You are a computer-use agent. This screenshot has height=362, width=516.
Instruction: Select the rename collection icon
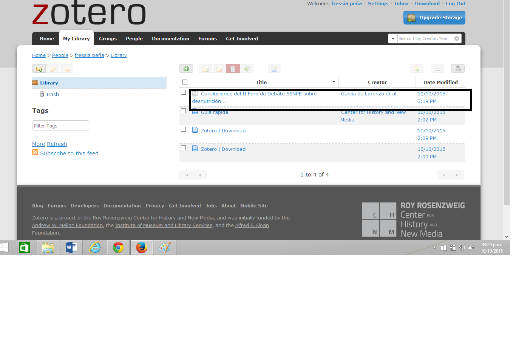[53, 68]
